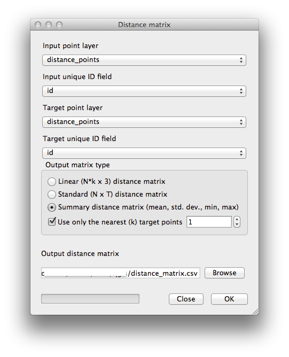Click the output distance matrix path field
The height and width of the screenshot is (357, 289).
pos(121,273)
